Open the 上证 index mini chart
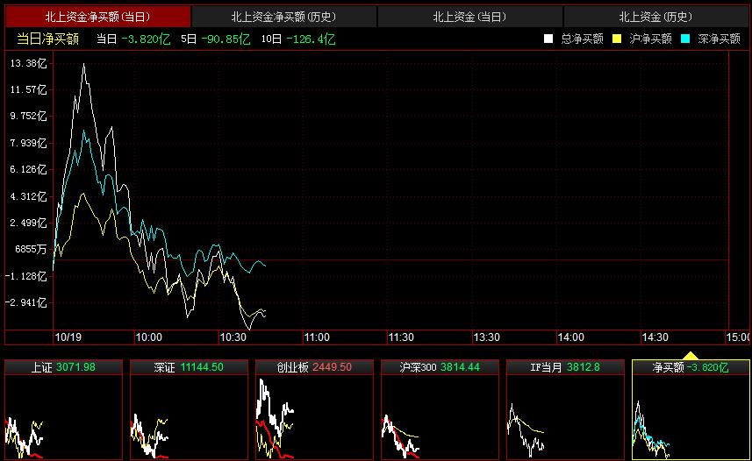Image resolution: width=752 pixels, height=461 pixels. pos(63,409)
